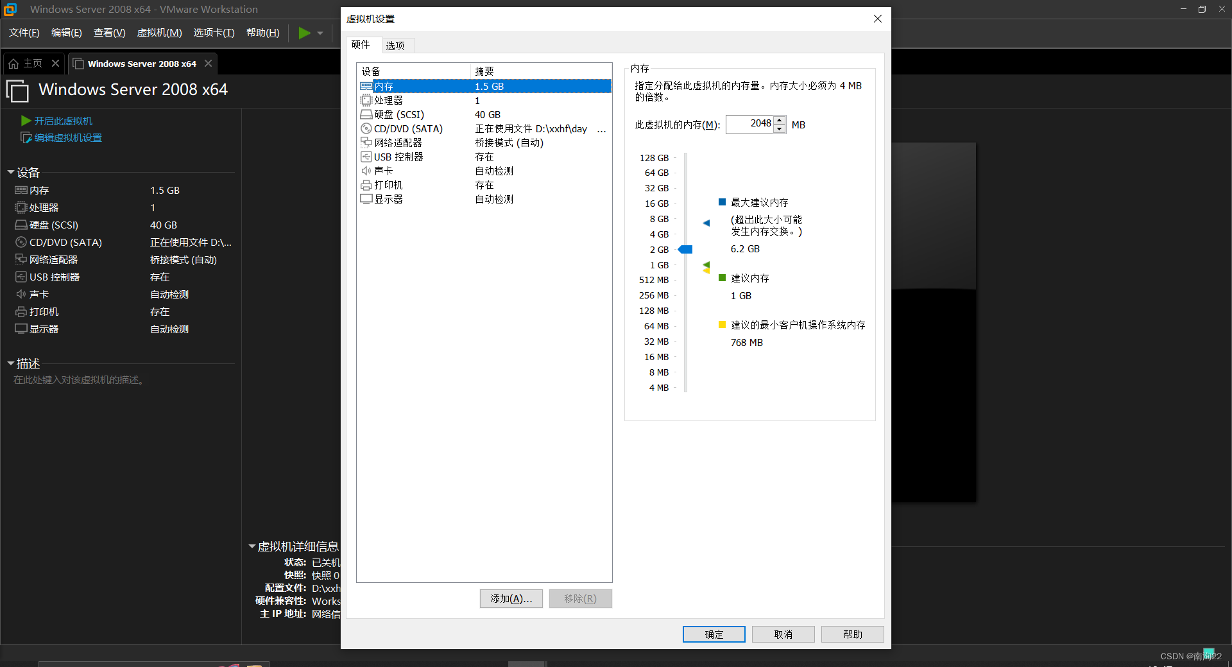Click the VM icon beside Windows Server 2008 x64 heading
The image size is (1232, 667).
pos(17,91)
